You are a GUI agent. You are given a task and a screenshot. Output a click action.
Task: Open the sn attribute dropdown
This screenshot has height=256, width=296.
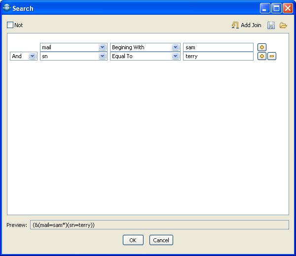tap(102, 56)
